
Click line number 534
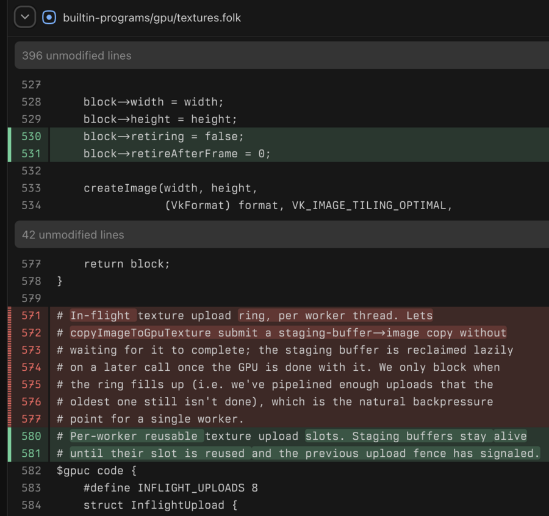(31, 205)
